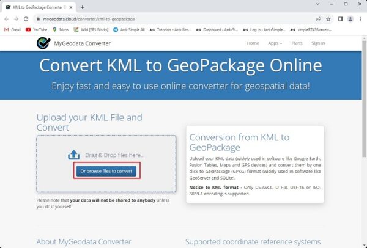Select the KML to GeoPackage Converter tab

[x=39, y=7]
